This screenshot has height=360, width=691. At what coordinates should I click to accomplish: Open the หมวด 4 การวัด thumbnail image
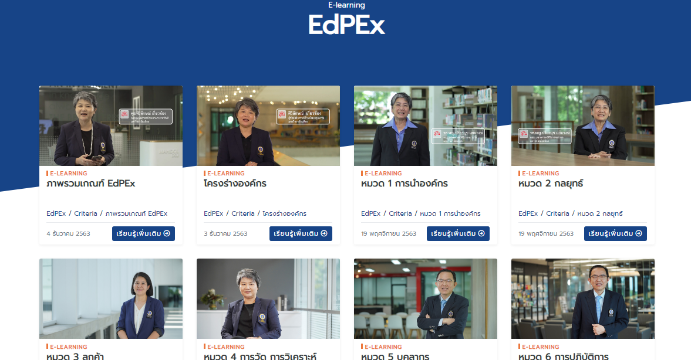(268, 299)
